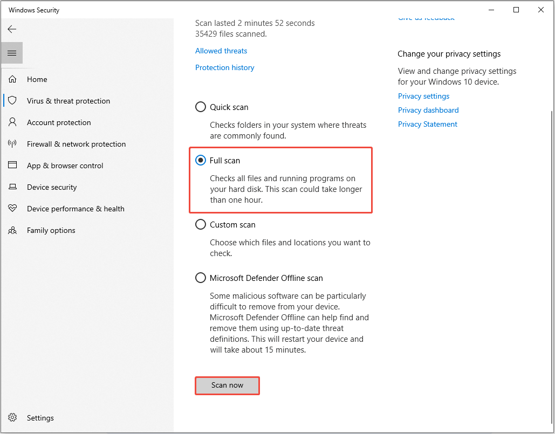Viewport: 555px width, 434px height.
Task: Open Firewall & network protection
Action: tap(76, 143)
